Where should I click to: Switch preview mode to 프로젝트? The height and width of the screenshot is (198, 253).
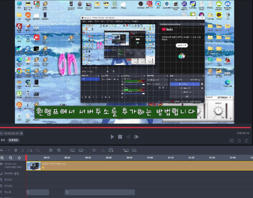click(x=13, y=140)
